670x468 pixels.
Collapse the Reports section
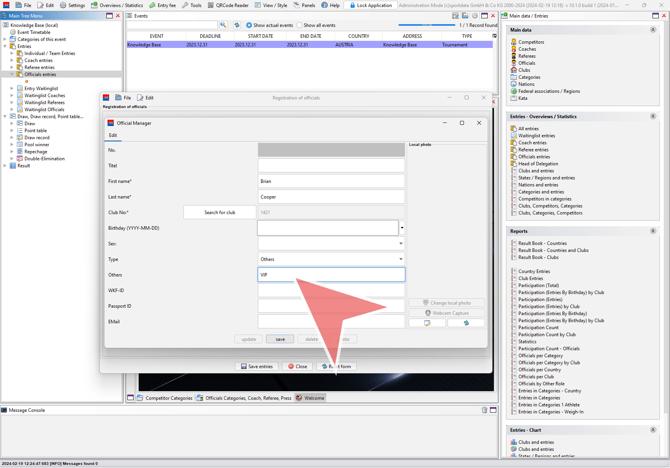point(653,231)
